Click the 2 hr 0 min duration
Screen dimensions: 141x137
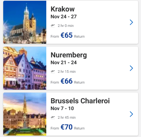pyautogui.click(x=66, y=26)
